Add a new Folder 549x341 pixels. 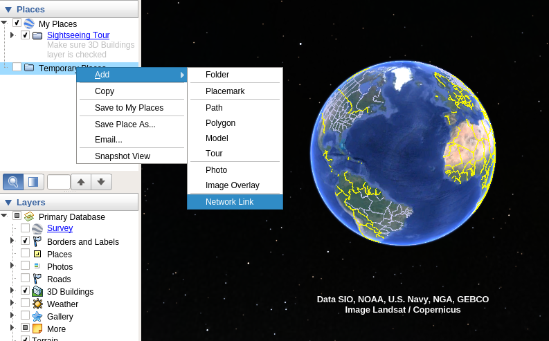[235, 75]
